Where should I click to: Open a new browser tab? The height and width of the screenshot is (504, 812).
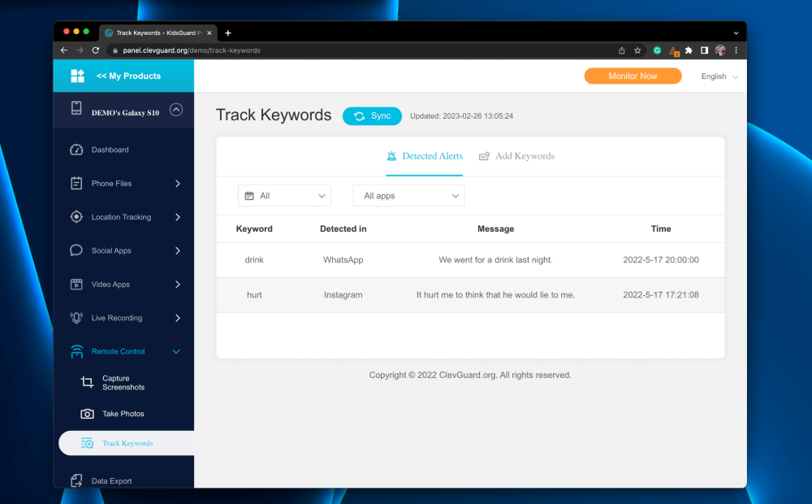pos(228,33)
